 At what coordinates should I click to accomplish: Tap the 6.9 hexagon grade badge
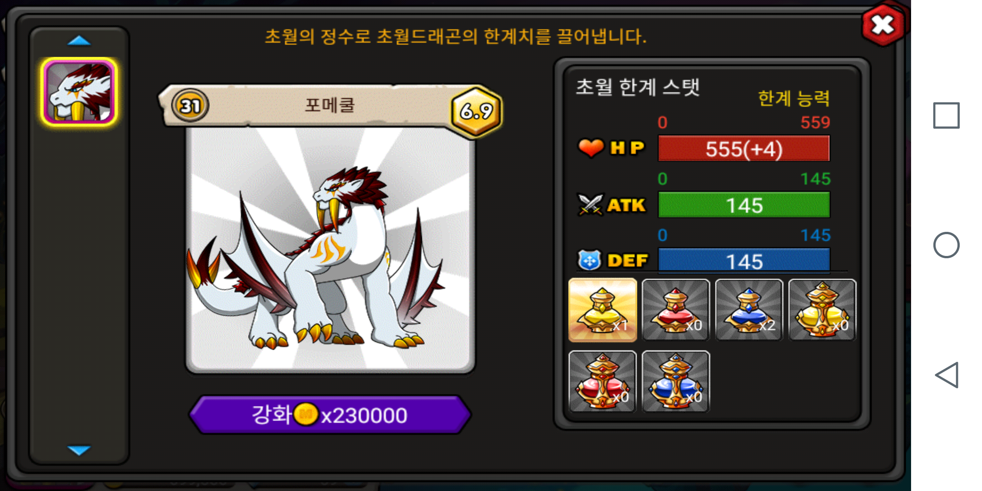pos(476,110)
